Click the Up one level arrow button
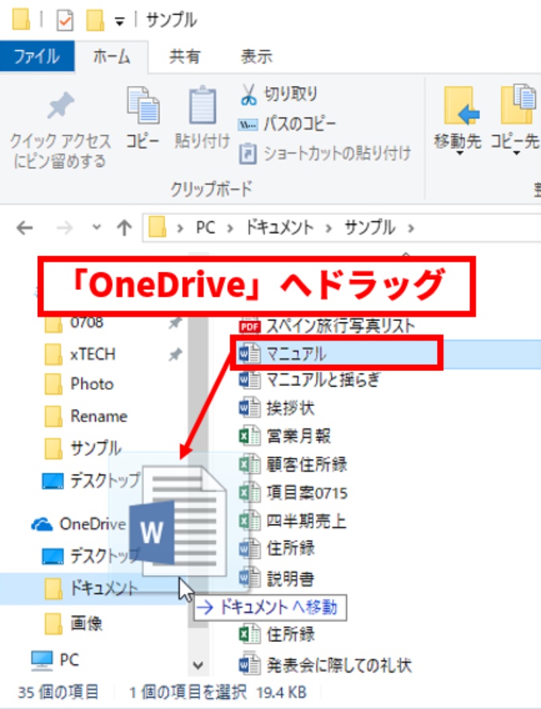 [124, 228]
